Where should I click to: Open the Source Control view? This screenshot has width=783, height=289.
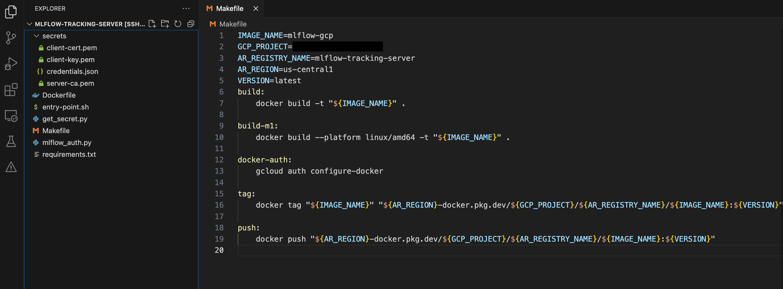11,38
